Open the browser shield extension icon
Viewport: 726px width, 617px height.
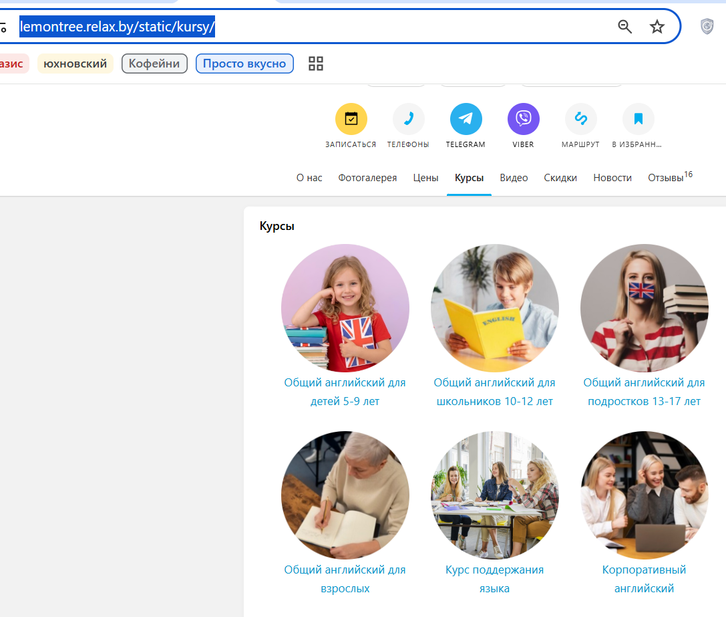click(707, 27)
